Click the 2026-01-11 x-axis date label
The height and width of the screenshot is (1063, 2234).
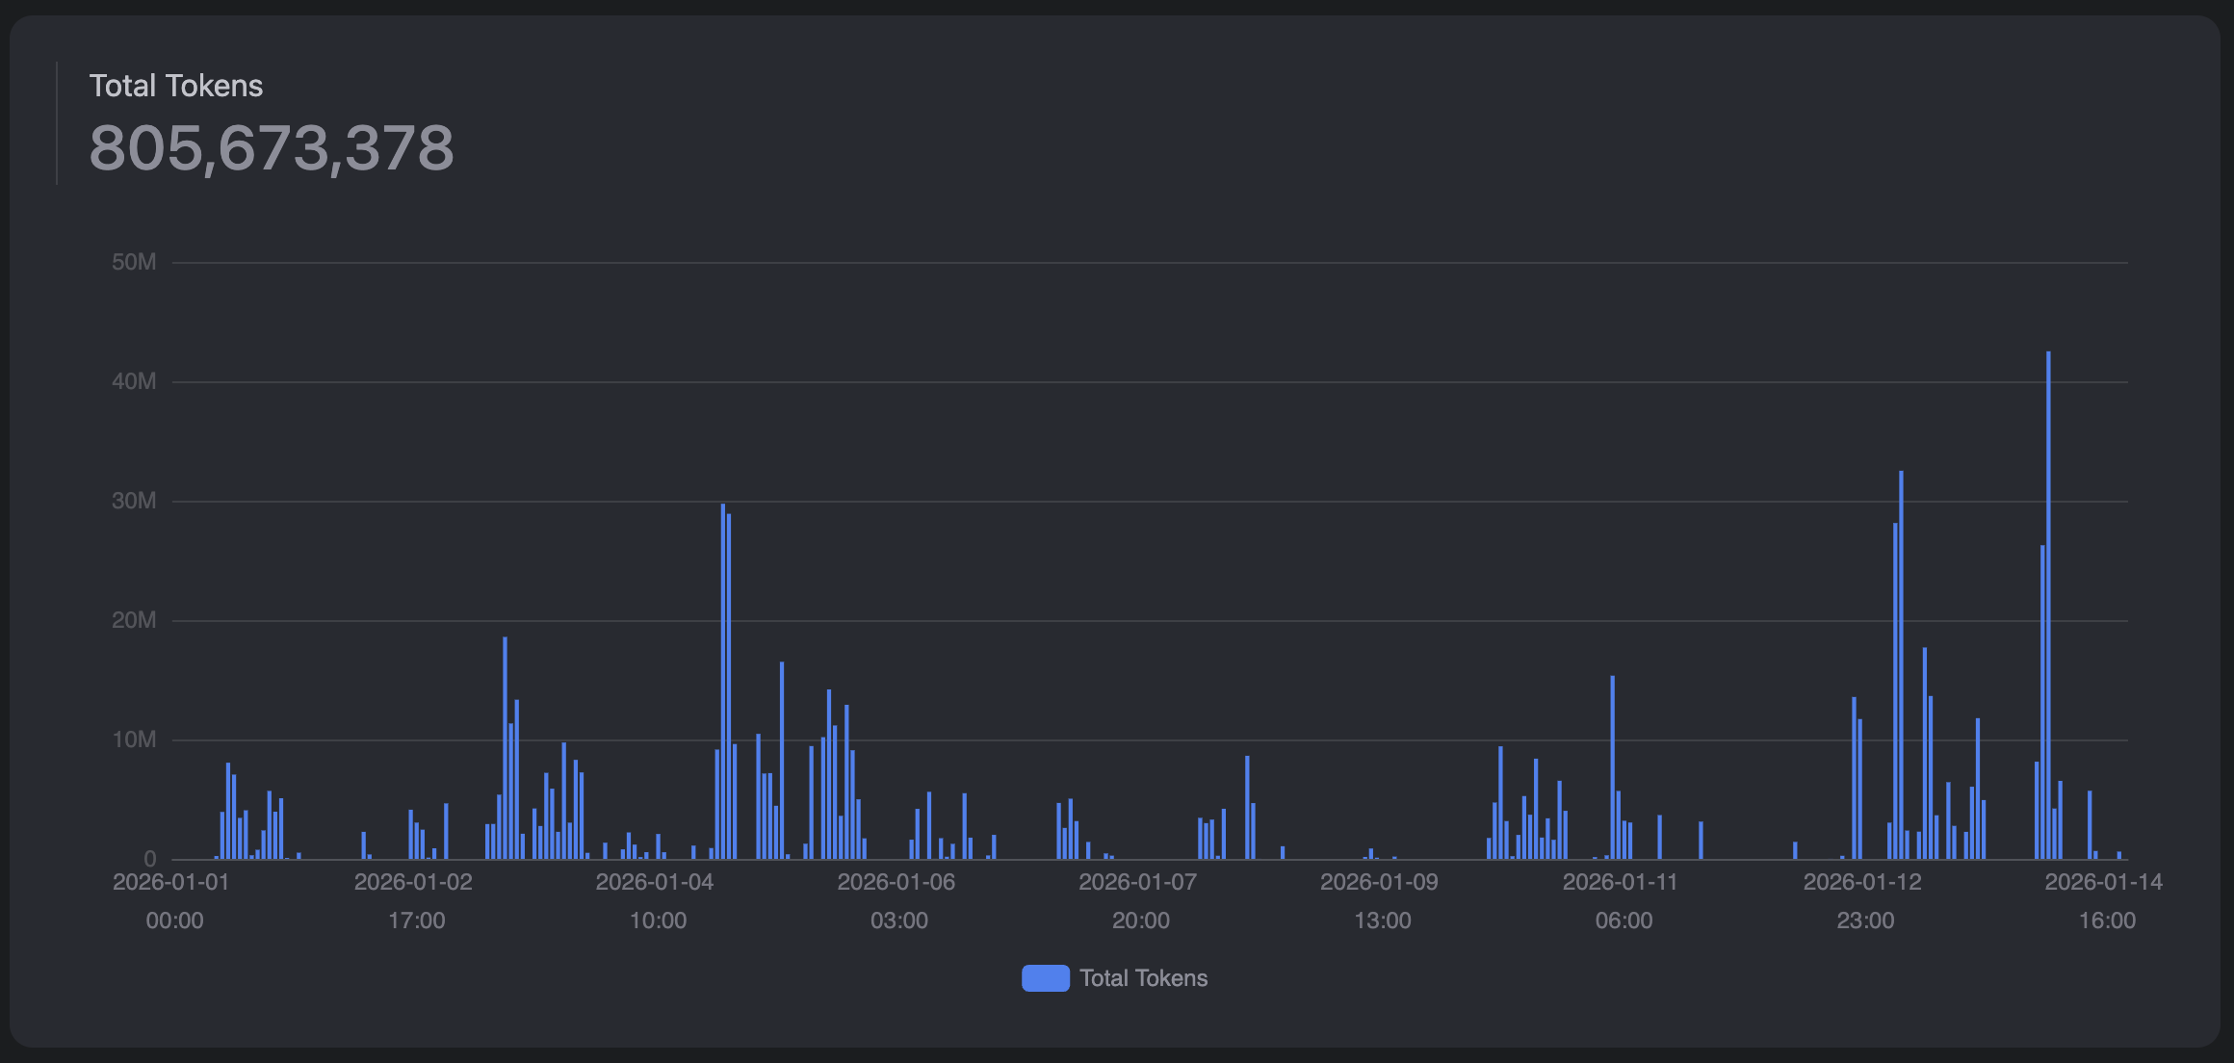coord(1621,882)
